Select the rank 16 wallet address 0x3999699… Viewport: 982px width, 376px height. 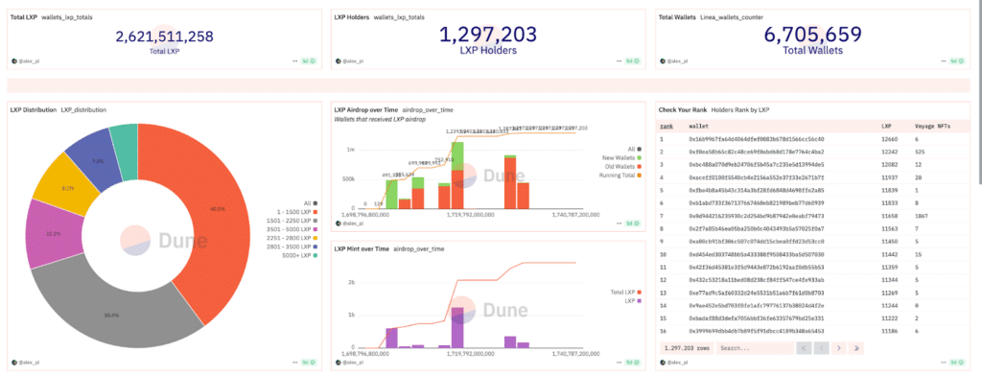pyautogui.click(x=758, y=330)
